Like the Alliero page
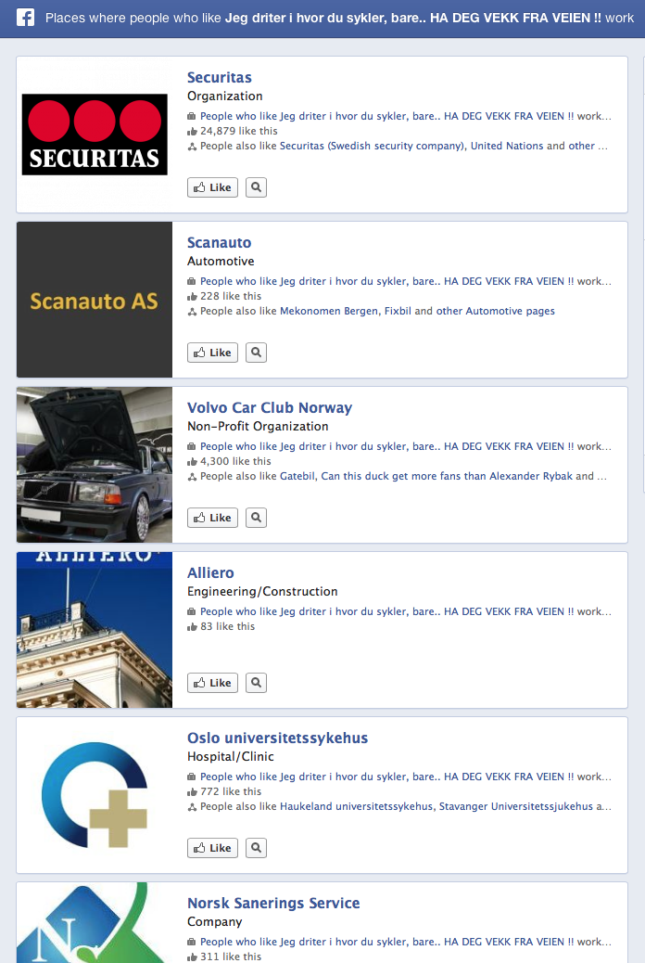 212,683
